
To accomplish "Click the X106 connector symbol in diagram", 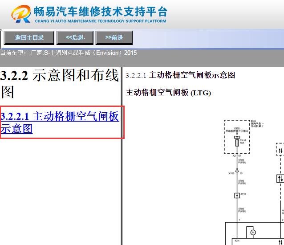I will click(x=237, y=171).
